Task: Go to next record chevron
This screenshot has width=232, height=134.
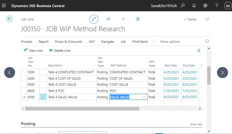Action: point(223,73)
